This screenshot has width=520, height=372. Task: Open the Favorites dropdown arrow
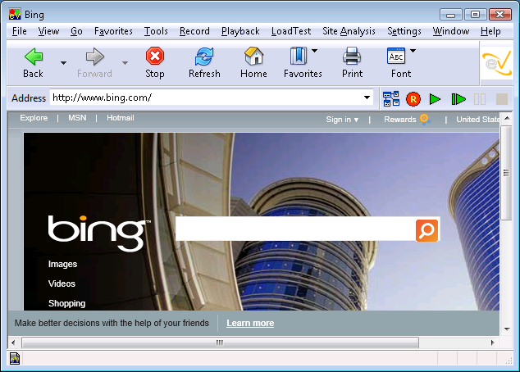[314, 51]
